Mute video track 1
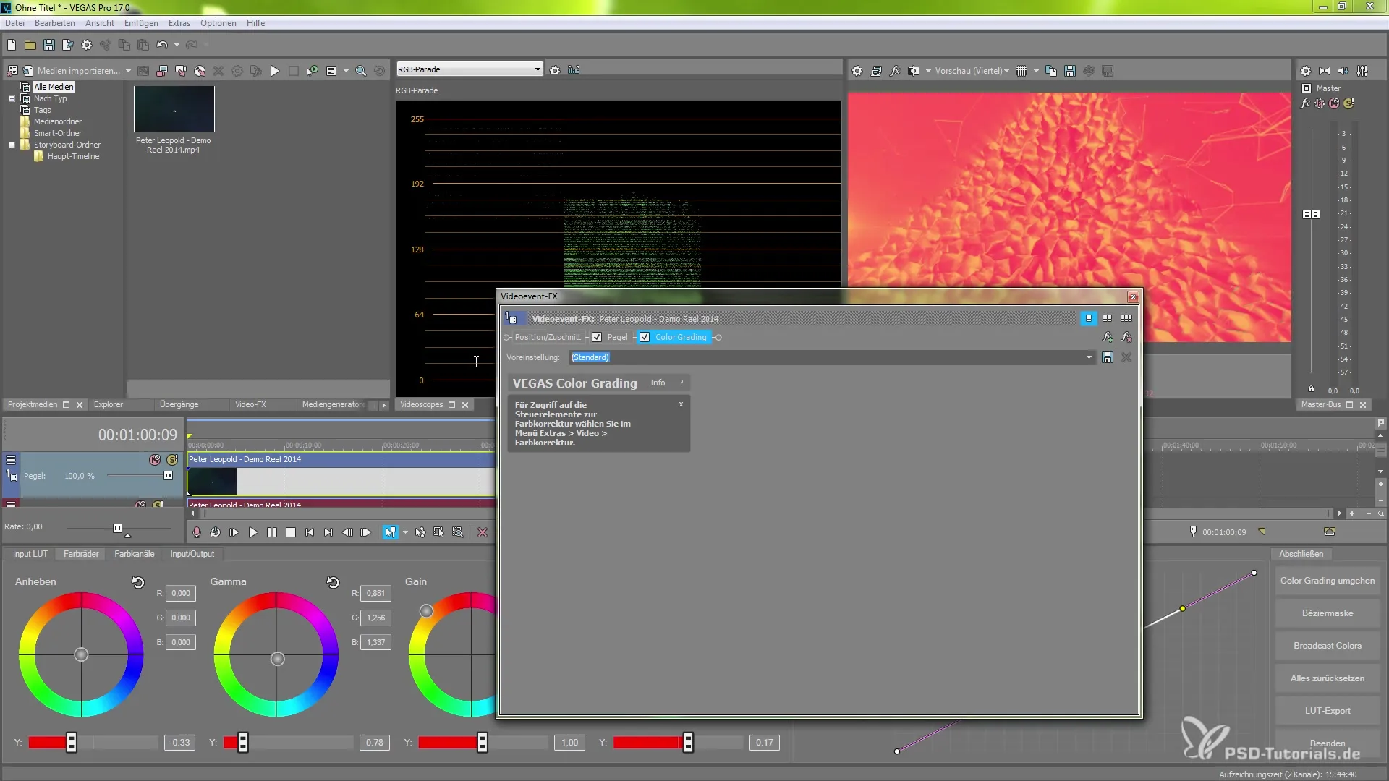 click(155, 460)
